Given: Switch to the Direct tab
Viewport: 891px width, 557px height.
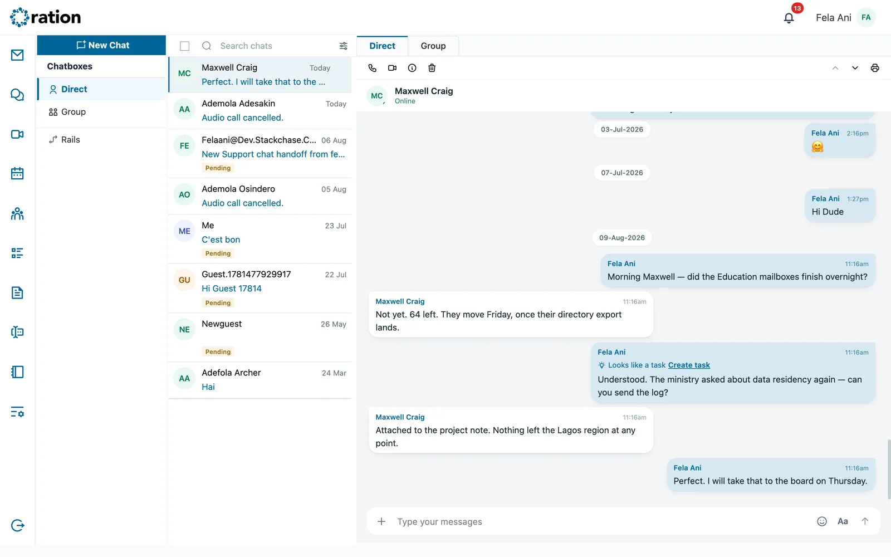Looking at the screenshot, I should coord(382,46).
